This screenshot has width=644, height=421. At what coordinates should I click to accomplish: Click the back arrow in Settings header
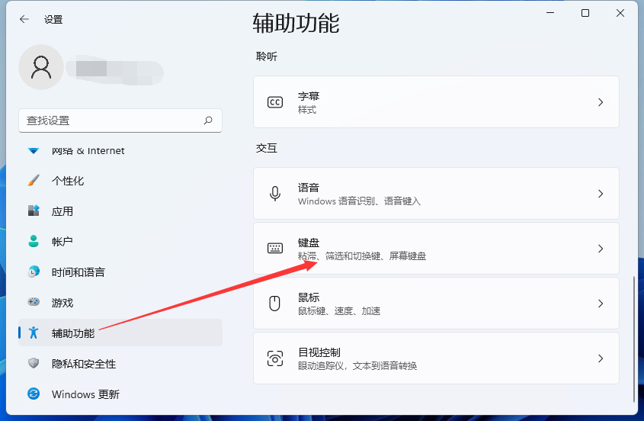click(x=24, y=20)
